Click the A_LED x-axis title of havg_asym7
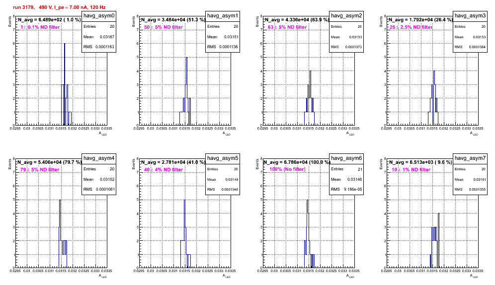This screenshot has width=495, height=285. coord(474,276)
